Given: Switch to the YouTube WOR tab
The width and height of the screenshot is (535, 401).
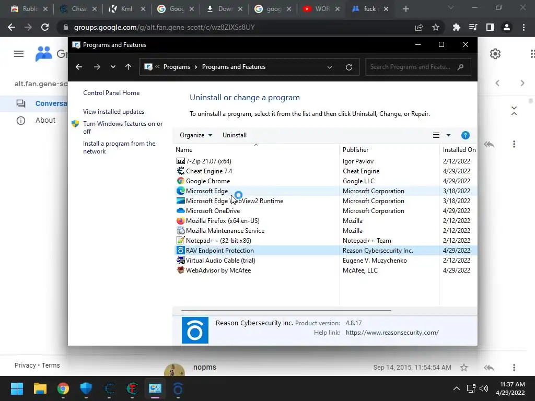Looking at the screenshot, I should click(x=321, y=9).
